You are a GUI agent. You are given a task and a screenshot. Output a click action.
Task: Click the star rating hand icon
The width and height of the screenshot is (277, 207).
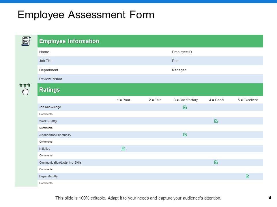[x=25, y=89]
